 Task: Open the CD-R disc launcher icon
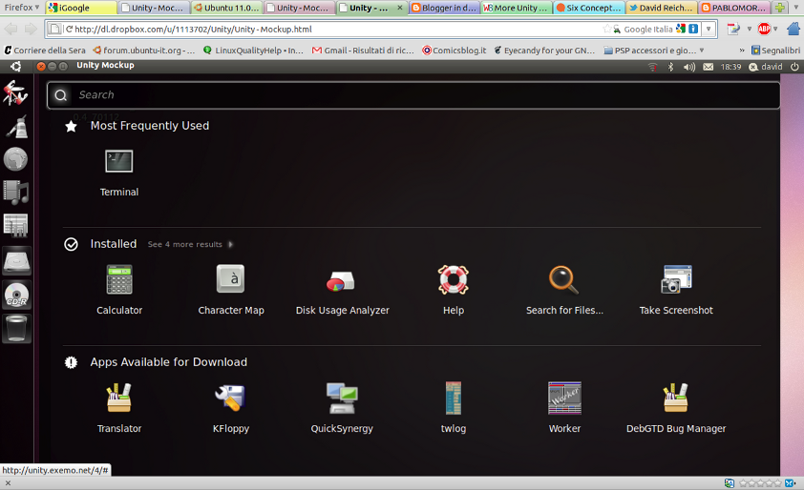coord(16,296)
